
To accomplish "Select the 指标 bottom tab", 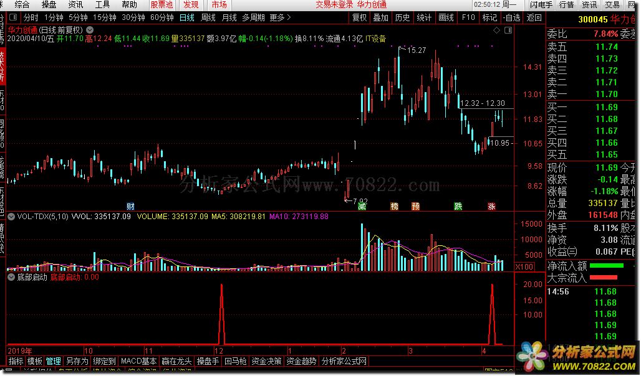I will (16, 361).
